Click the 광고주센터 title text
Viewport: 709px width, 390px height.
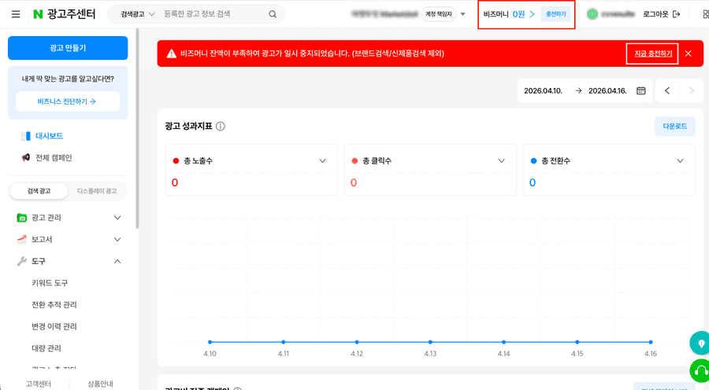tap(72, 14)
